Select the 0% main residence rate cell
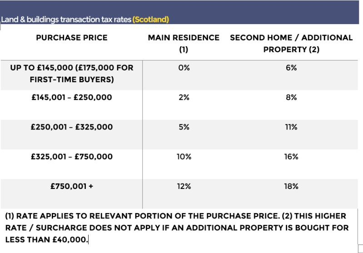The height and width of the screenshot is (253, 363). [184, 68]
